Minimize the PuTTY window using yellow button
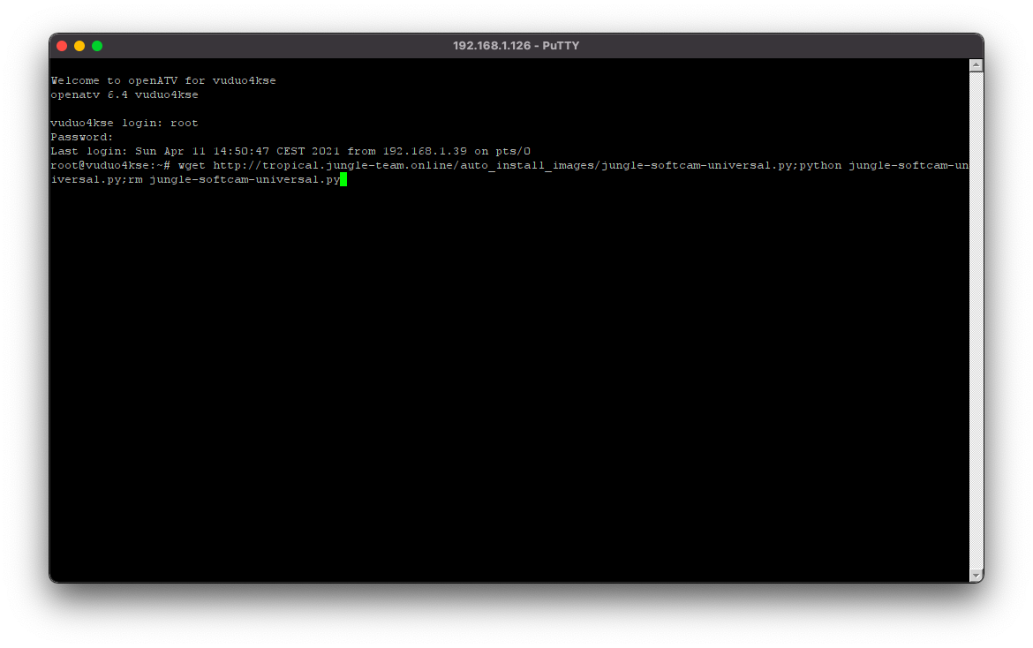Image resolution: width=1033 pixels, height=648 pixels. [79, 46]
